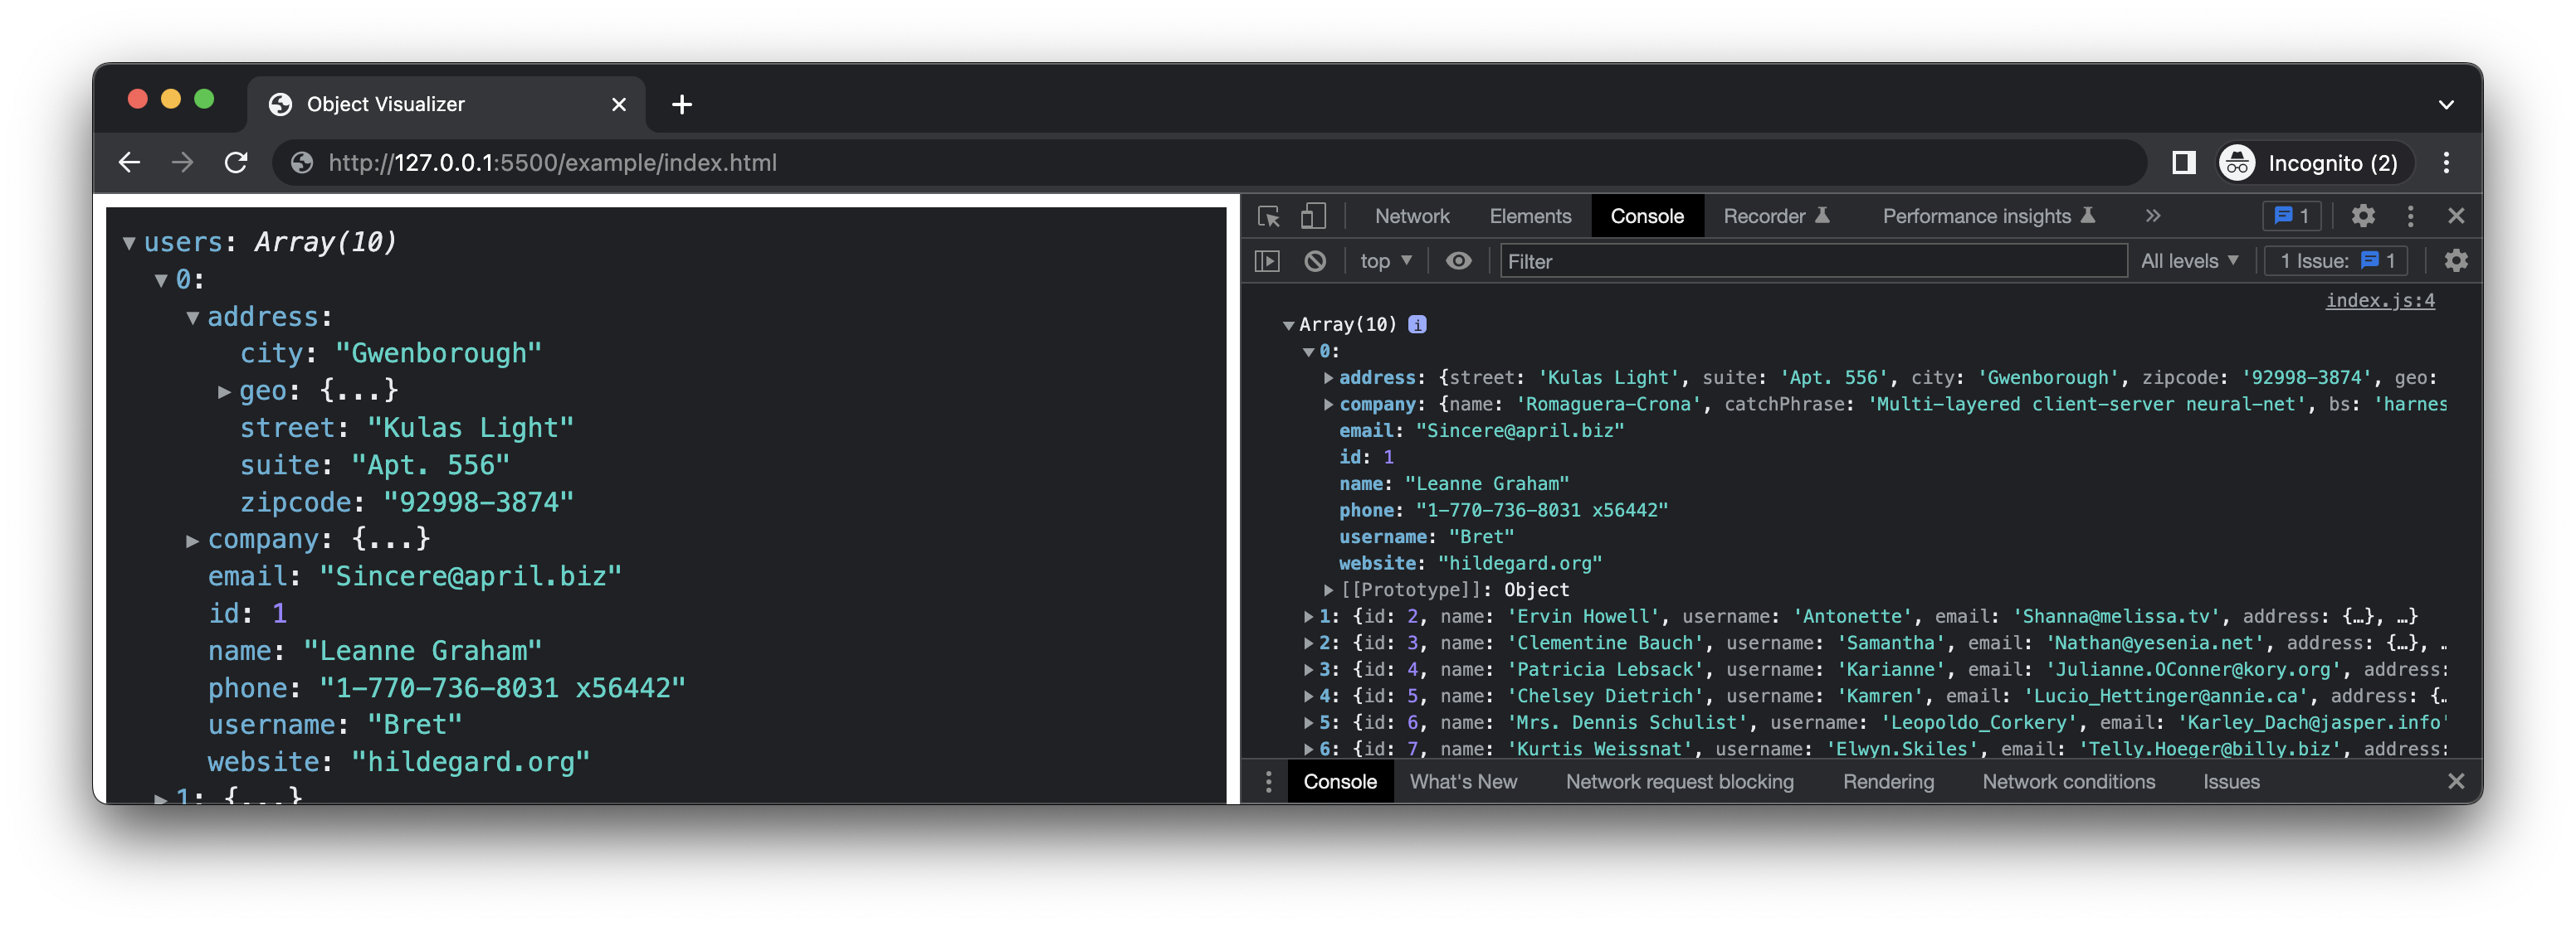Toggle the live expression eye icon
This screenshot has width=2576, height=927.
[1459, 260]
